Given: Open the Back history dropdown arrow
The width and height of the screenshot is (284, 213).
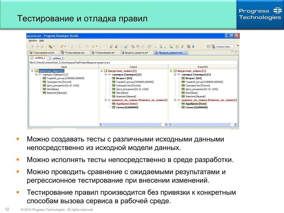Looking at the screenshot, I should pyautogui.click(x=96, y=47).
